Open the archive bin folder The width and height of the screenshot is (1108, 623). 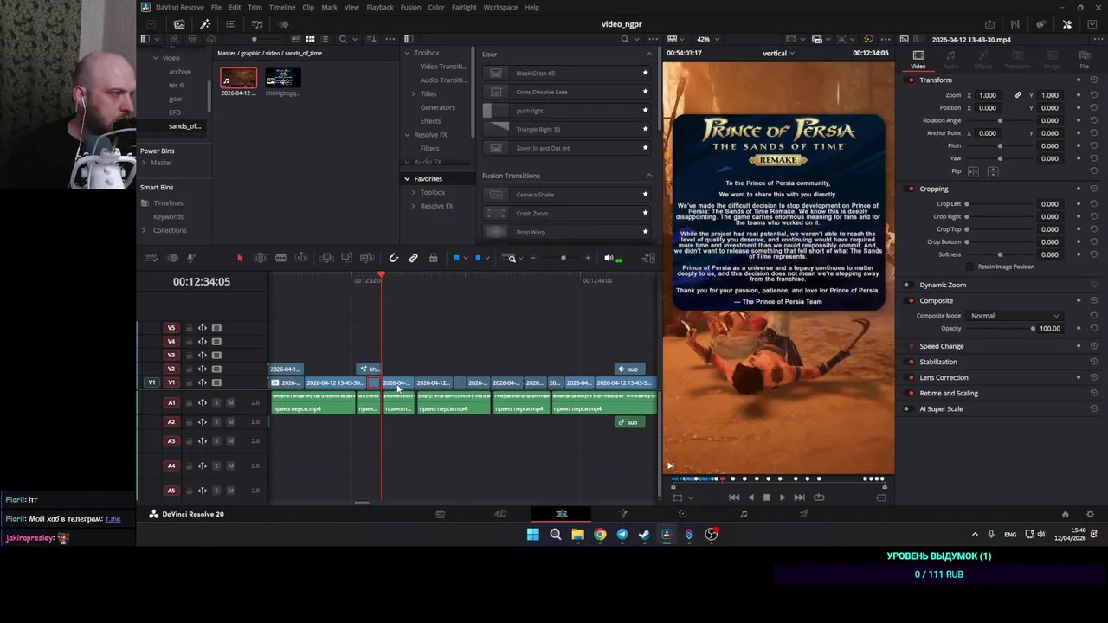pos(180,72)
